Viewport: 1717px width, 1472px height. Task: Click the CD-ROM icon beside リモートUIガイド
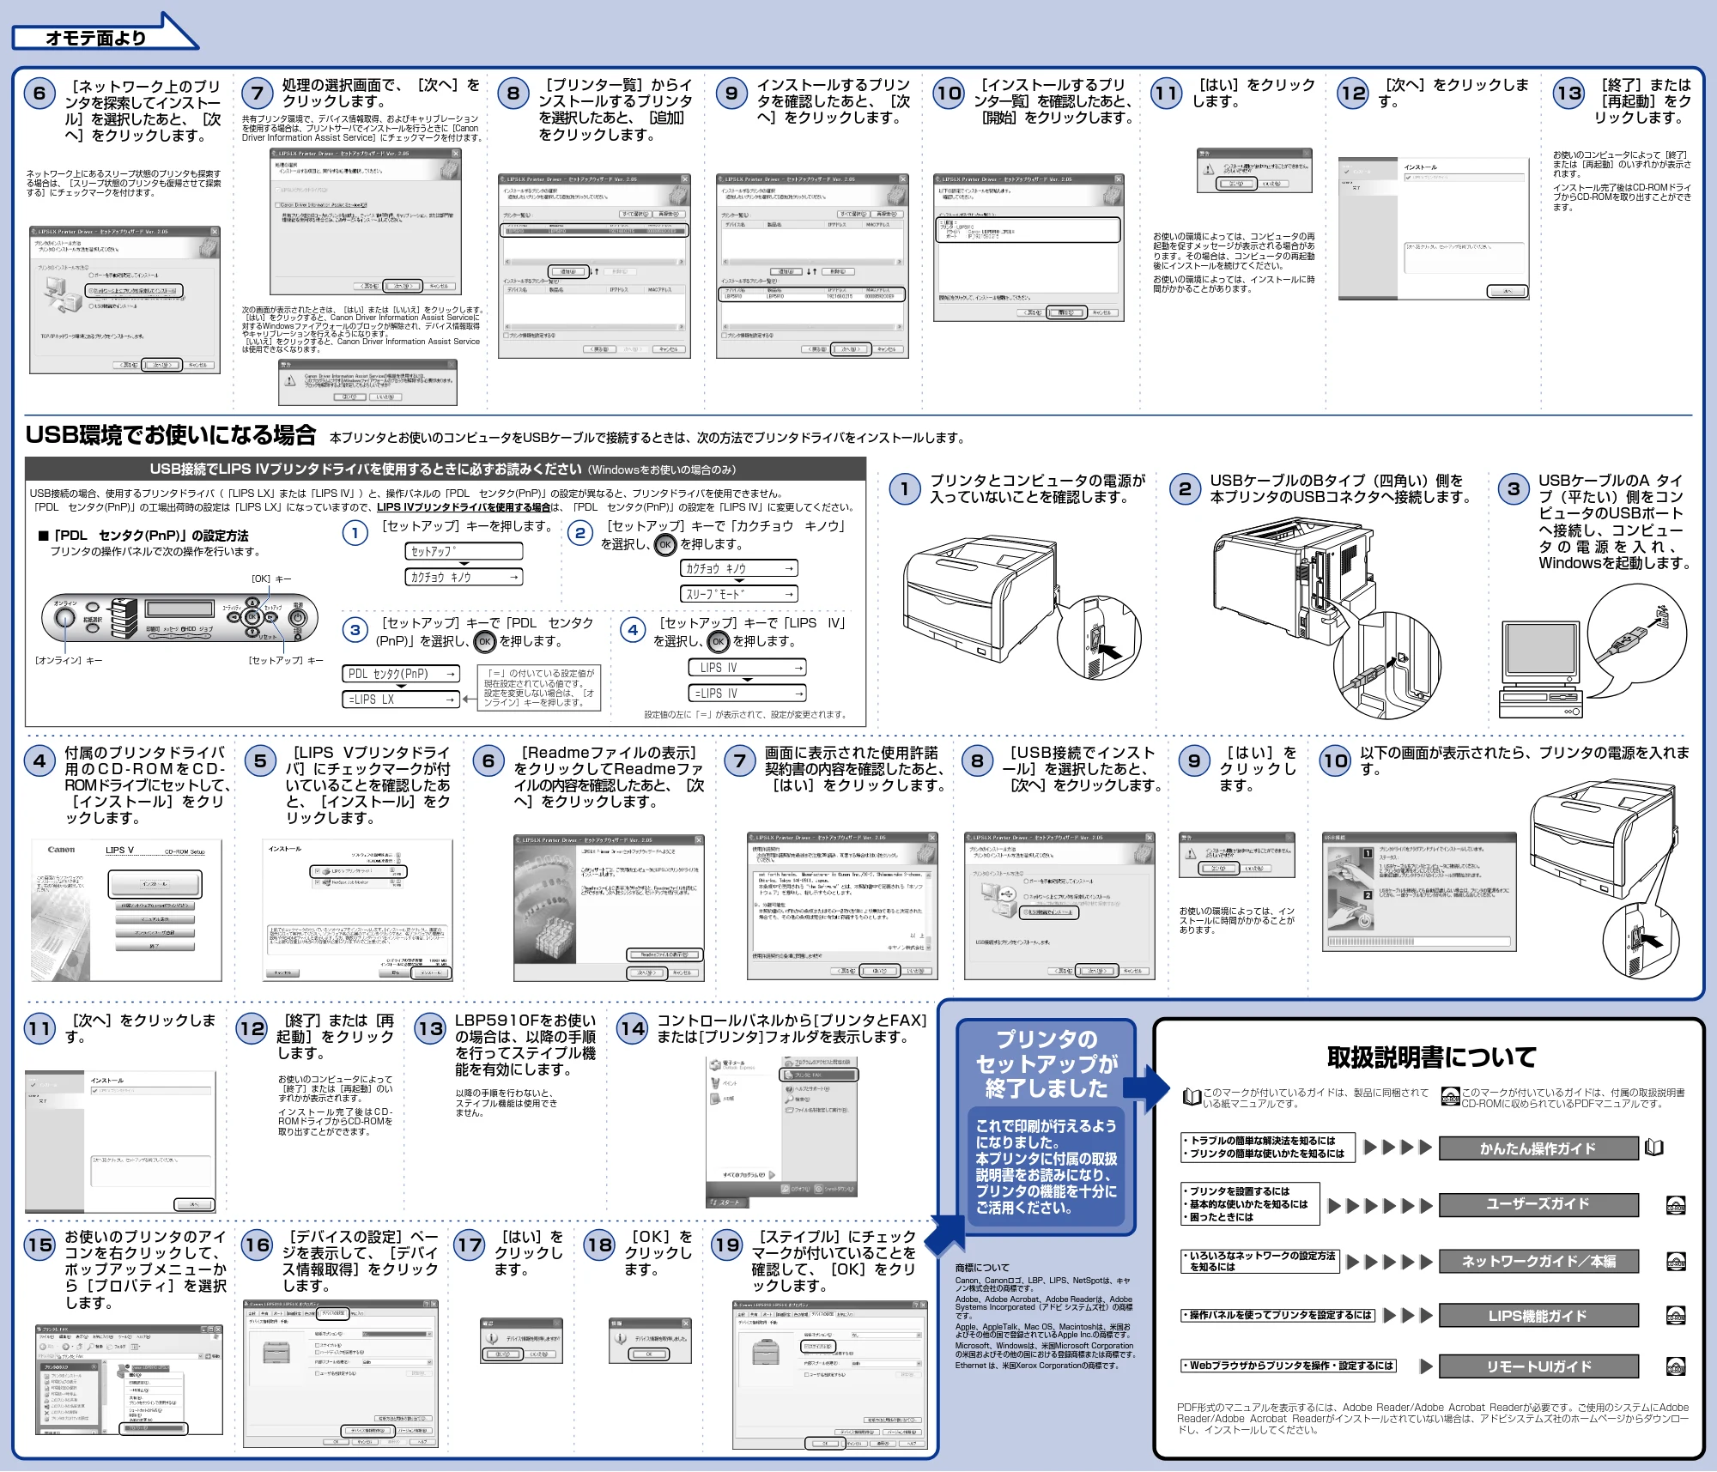(1675, 1366)
